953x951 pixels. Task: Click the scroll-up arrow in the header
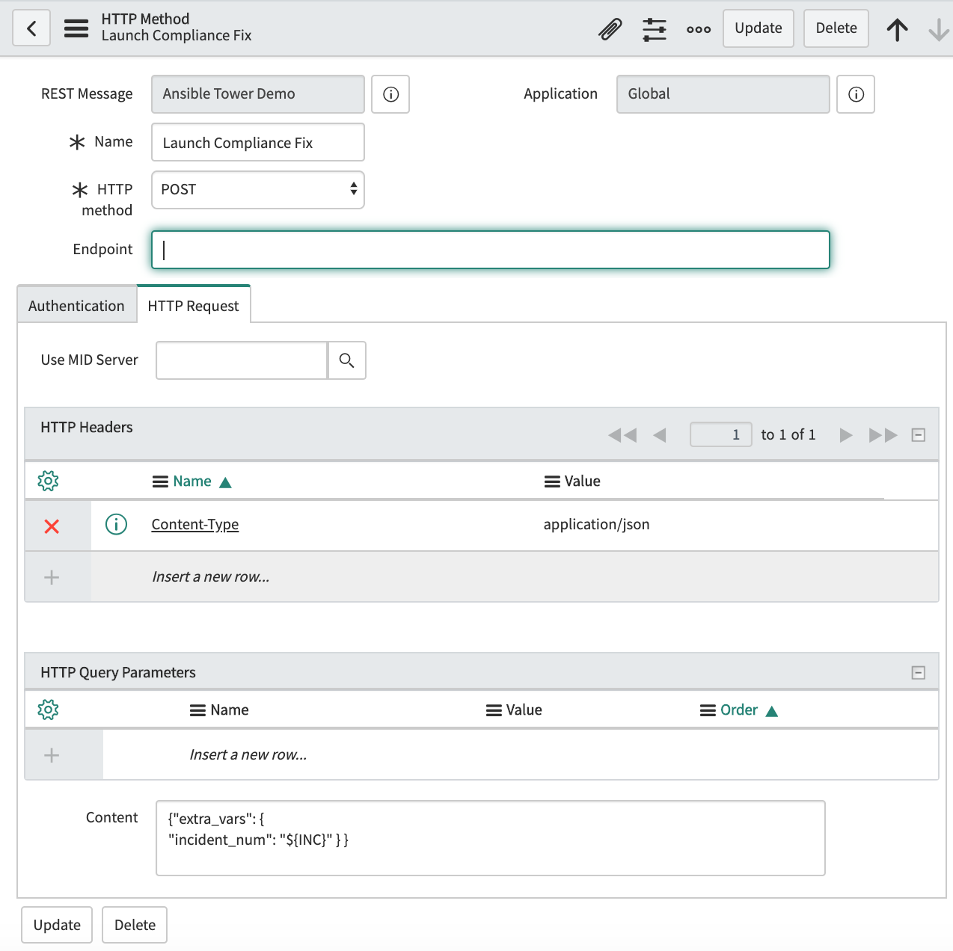point(897,28)
